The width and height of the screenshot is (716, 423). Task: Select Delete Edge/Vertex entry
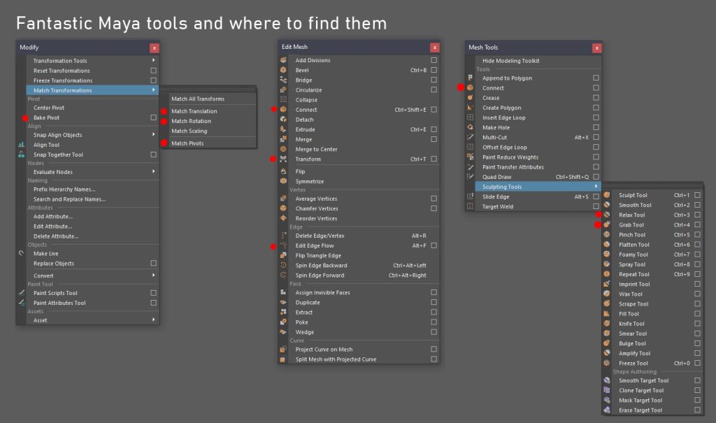[x=320, y=236]
